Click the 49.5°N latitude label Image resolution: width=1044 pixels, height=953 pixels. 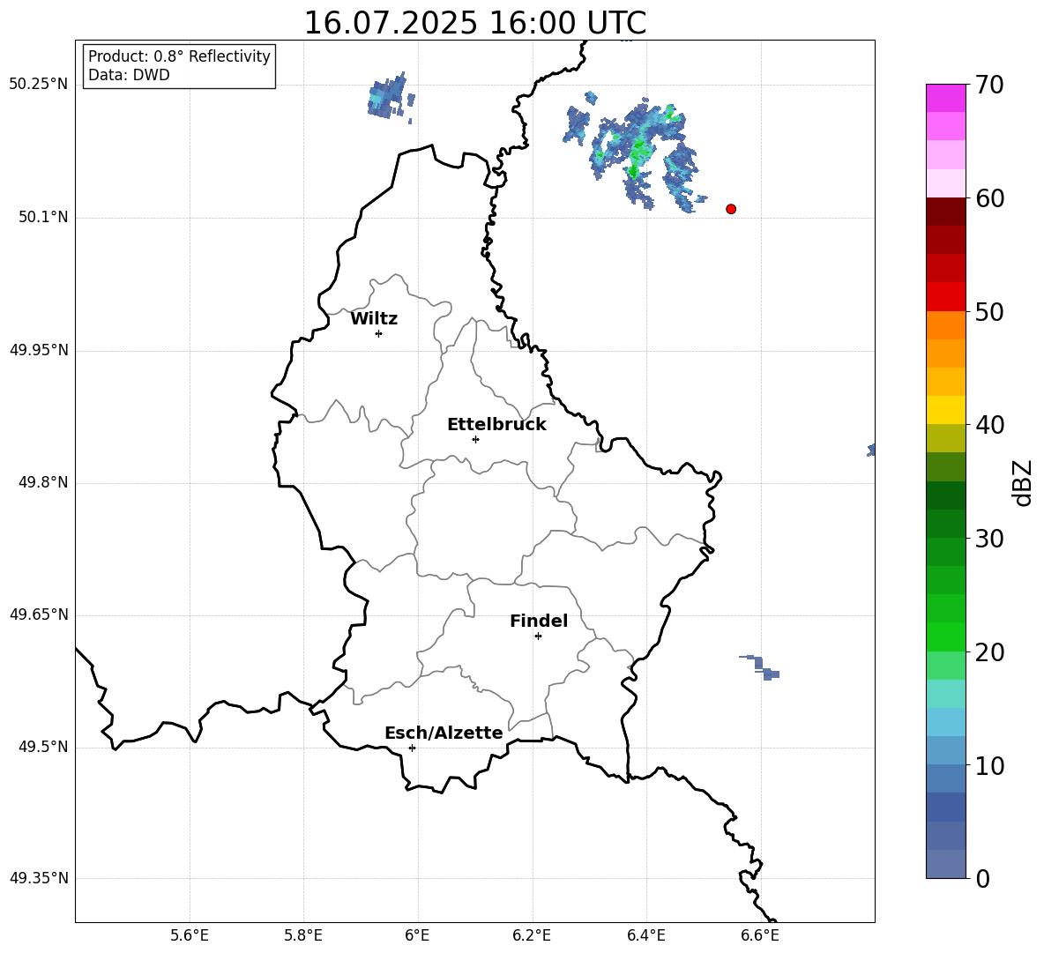tap(43, 748)
